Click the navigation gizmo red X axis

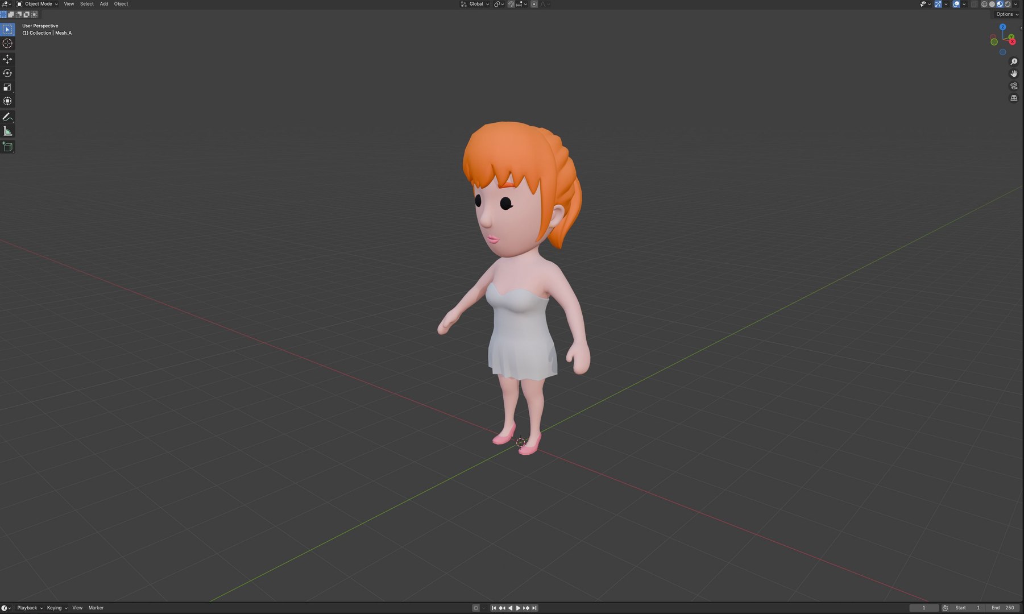(x=1013, y=42)
